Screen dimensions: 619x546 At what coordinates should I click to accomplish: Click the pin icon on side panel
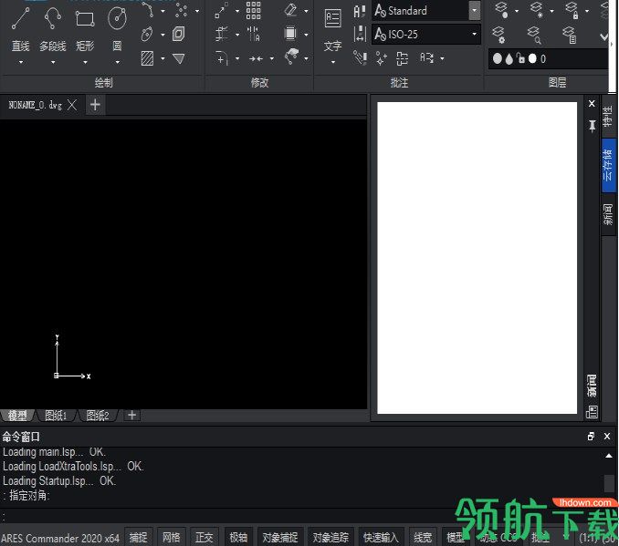[592, 126]
